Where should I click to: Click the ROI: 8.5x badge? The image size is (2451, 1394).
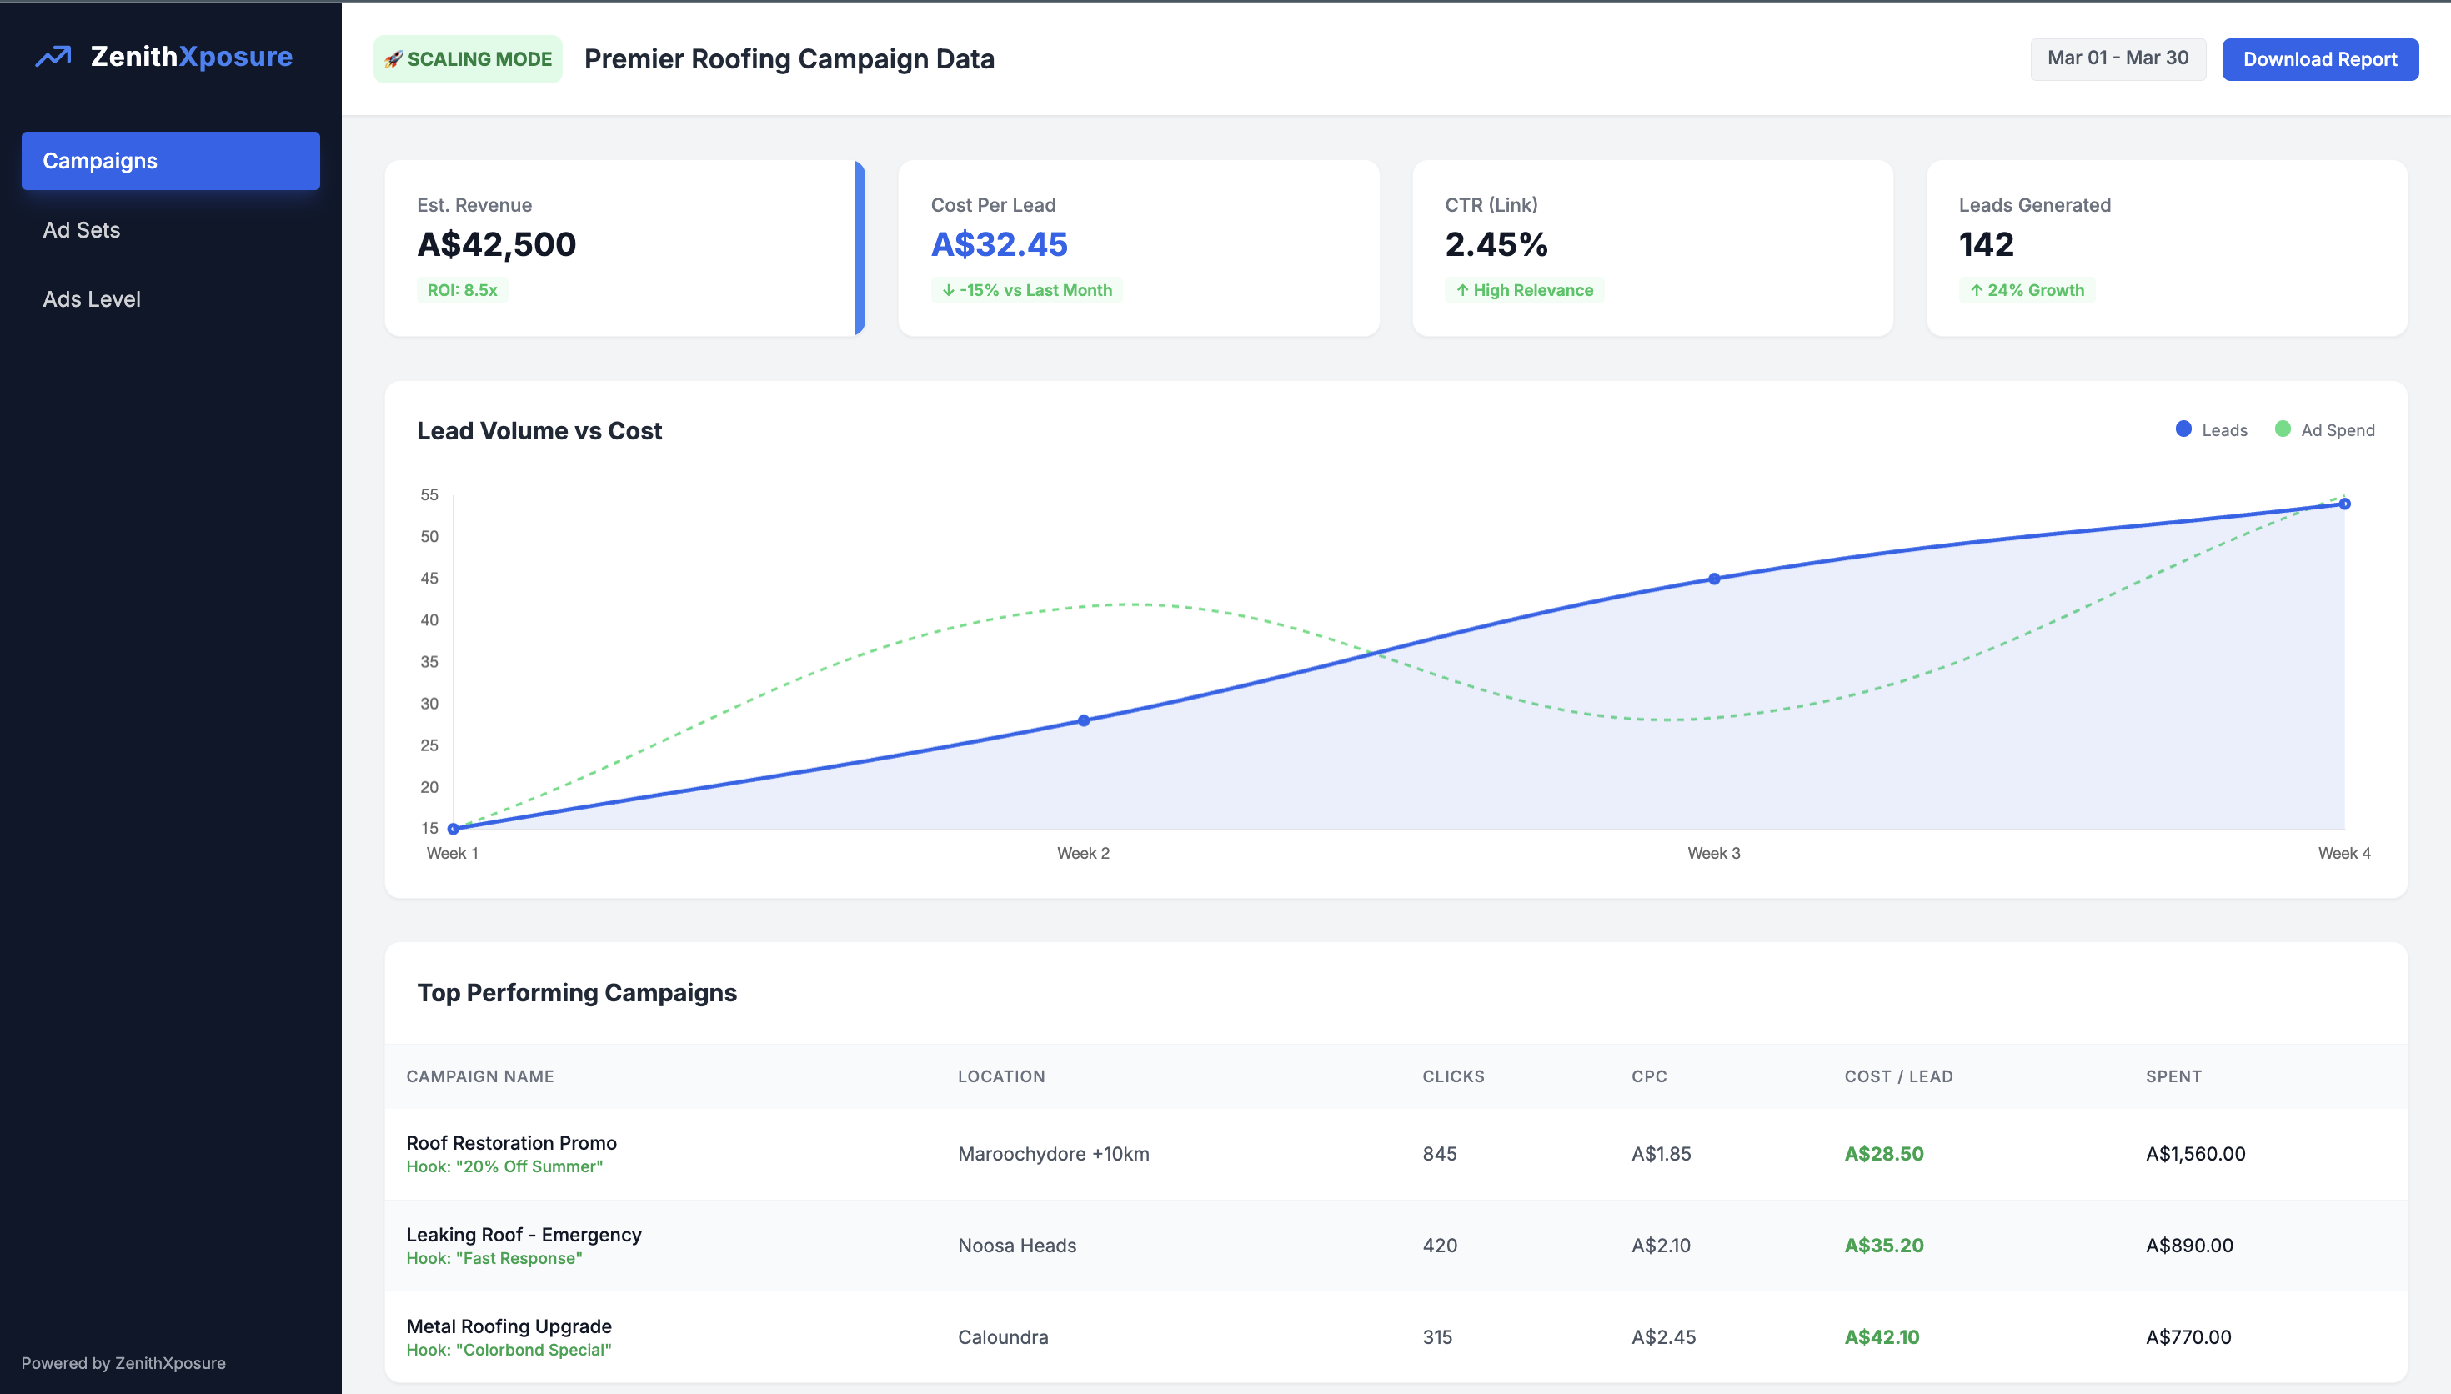pos(462,290)
